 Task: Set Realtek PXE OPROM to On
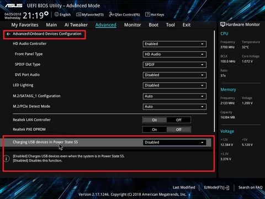click(155, 129)
